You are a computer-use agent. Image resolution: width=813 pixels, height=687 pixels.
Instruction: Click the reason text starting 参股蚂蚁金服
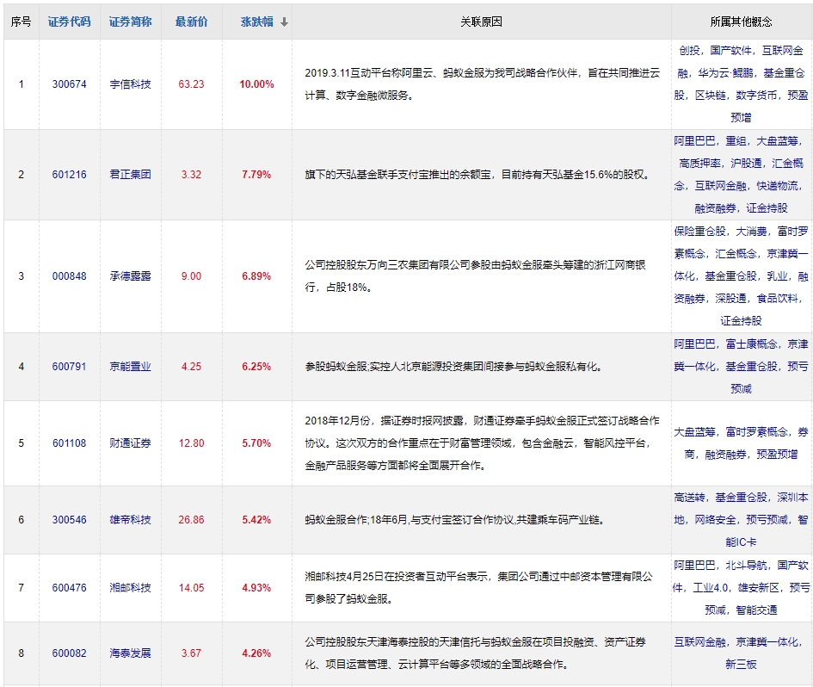tap(455, 367)
